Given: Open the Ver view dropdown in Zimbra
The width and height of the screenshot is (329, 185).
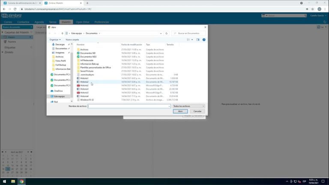Looking at the screenshot, I should point(322,27).
